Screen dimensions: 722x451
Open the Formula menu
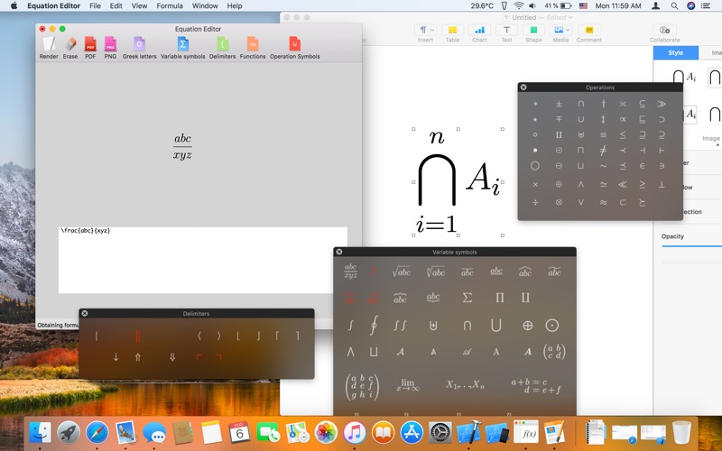point(169,5)
